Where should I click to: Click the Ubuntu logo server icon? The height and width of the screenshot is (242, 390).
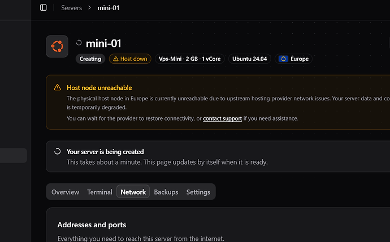click(57, 46)
